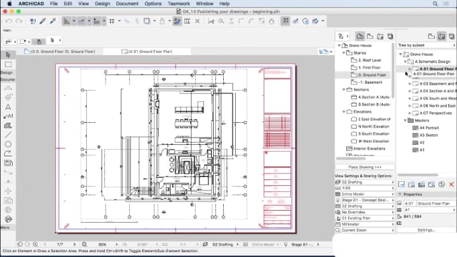Collapse the Masters folder
This screenshot has height=257, width=457.
pyautogui.click(x=405, y=121)
